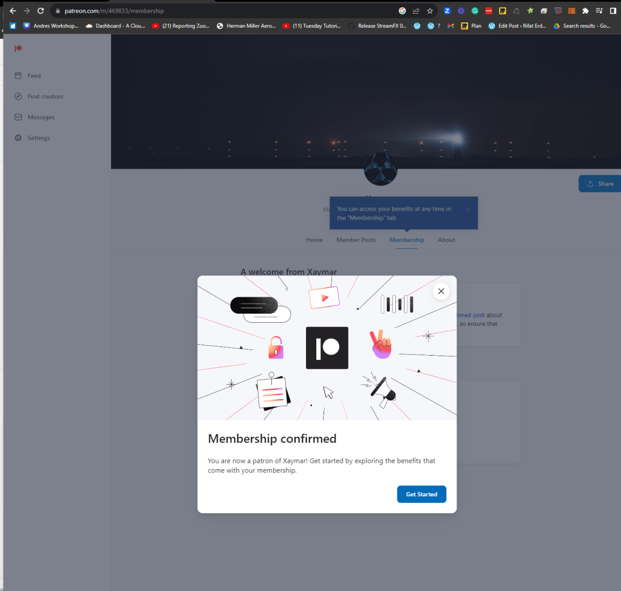Reload the Patreon page
This screenshot has width=621, height=591.
point(41,11)
